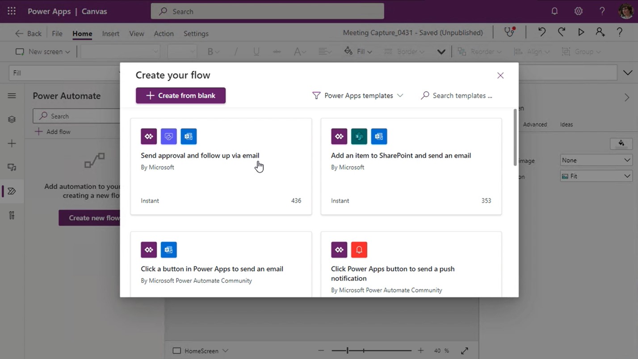Click the Create from blank button
638x359 pixels.
tap(180, 95)
